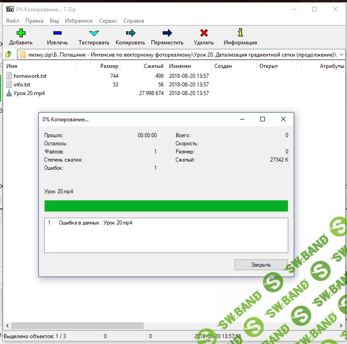347x344 pixels.
Task: Open the Файл menu
Action: 13,21
